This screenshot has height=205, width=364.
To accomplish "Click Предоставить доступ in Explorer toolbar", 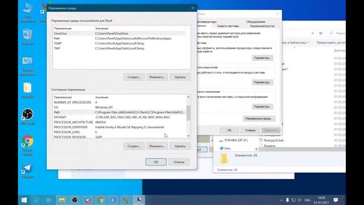I will (331, 43).
